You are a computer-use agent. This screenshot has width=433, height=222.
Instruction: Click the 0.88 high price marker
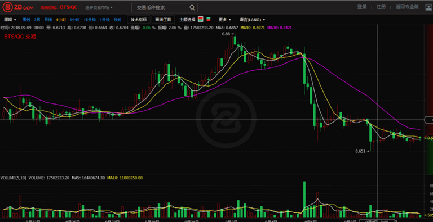tap(228, 34)
